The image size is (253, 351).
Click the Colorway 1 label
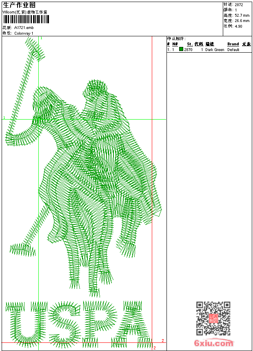[x=24, y=33]
